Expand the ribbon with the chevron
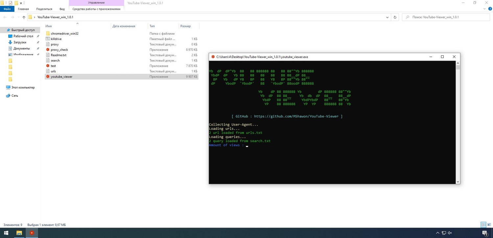The image size is (493, 238). point(485,9)
